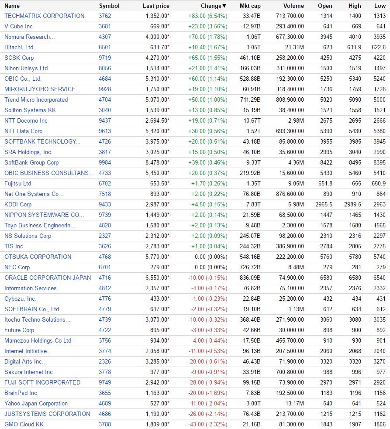Open Sakura Internet Inc link
390x429 pixels.
coord(28,372)
